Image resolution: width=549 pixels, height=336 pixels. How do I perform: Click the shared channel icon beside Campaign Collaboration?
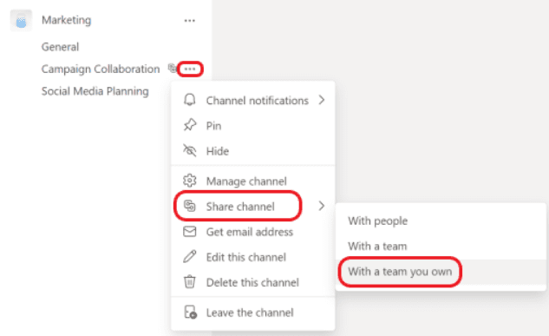172,68
